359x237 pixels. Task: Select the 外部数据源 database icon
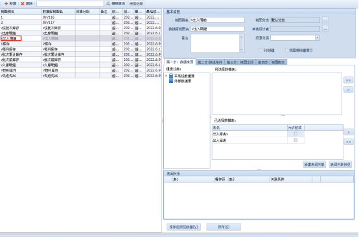tap(171, 81)
